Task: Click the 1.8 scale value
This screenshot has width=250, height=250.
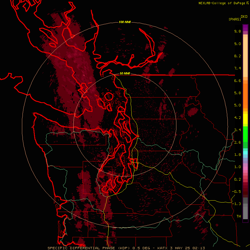Action: click(237, 155)
